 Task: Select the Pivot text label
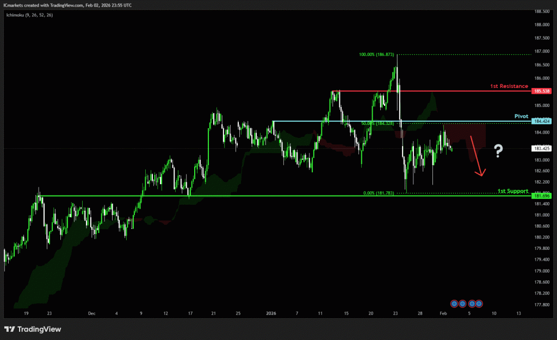[x=521, y=116]
